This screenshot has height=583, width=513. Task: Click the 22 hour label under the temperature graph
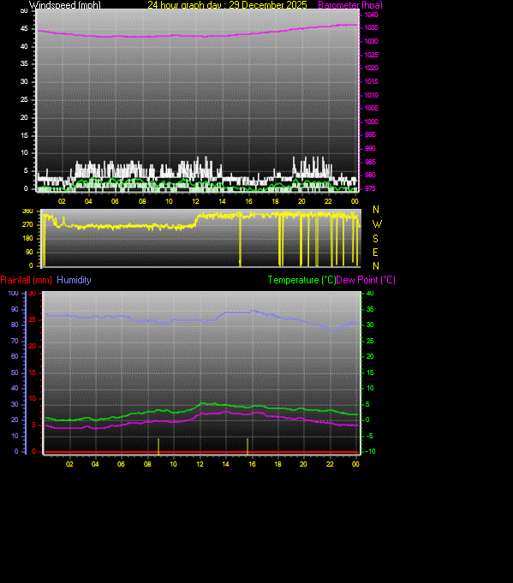pyautogui.click(x=330, y=464)
